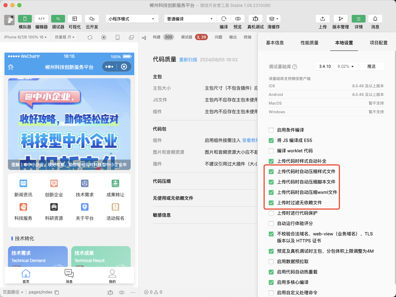Image resolution: width=396 pixels, height=297 pixels.
Task: Uncheck 上传代码时样式自动补全
Action: pyautogui.click(x=271, y=161)
